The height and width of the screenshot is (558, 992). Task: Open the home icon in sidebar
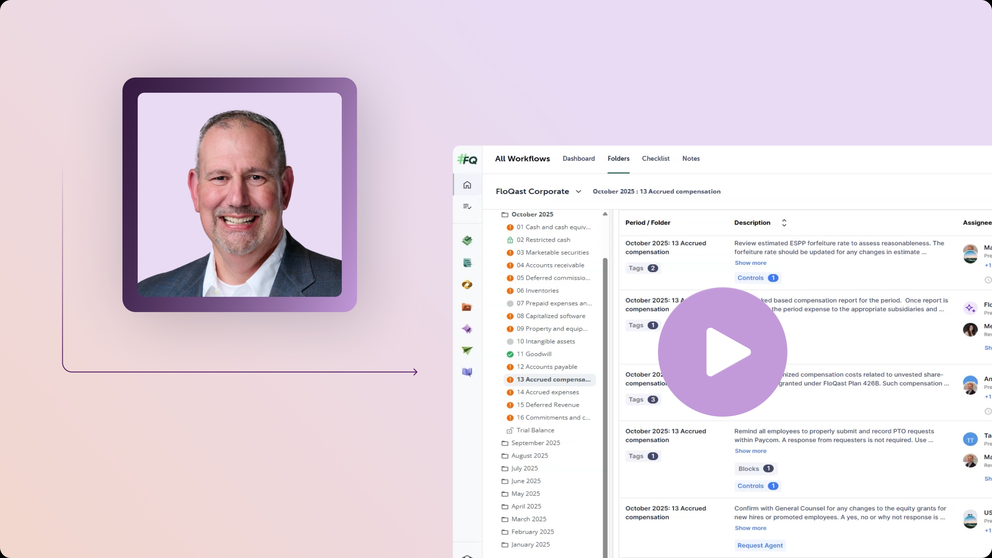[x=467, y=185]
